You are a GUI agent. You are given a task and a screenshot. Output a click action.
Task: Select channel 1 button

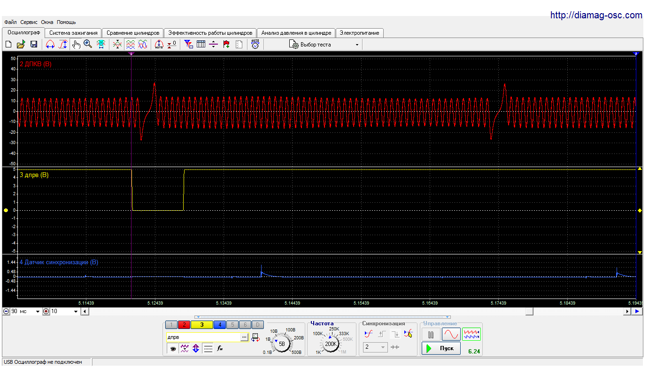coord(172,324)
